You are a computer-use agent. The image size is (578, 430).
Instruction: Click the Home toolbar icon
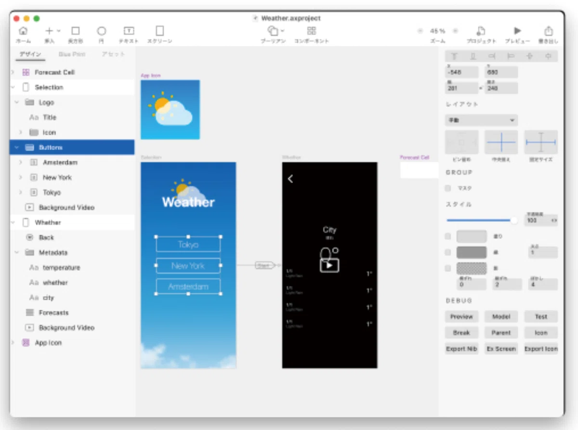(23, 31)
